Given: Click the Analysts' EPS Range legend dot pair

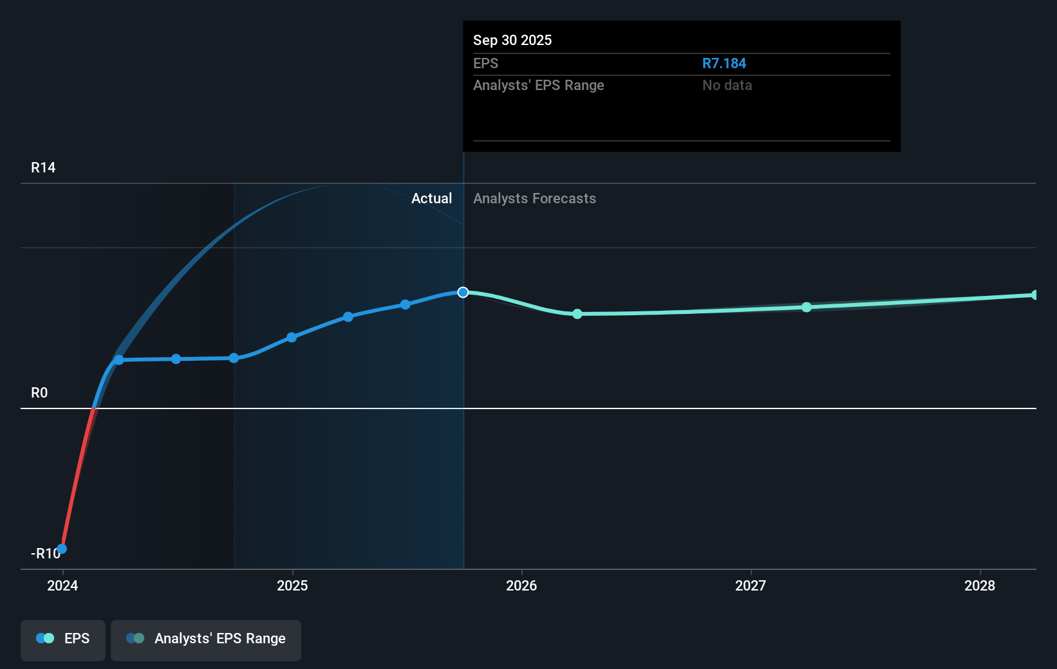Looking at the screenshot, I should 135,638.
